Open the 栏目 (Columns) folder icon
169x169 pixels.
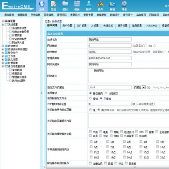point(65,4)
